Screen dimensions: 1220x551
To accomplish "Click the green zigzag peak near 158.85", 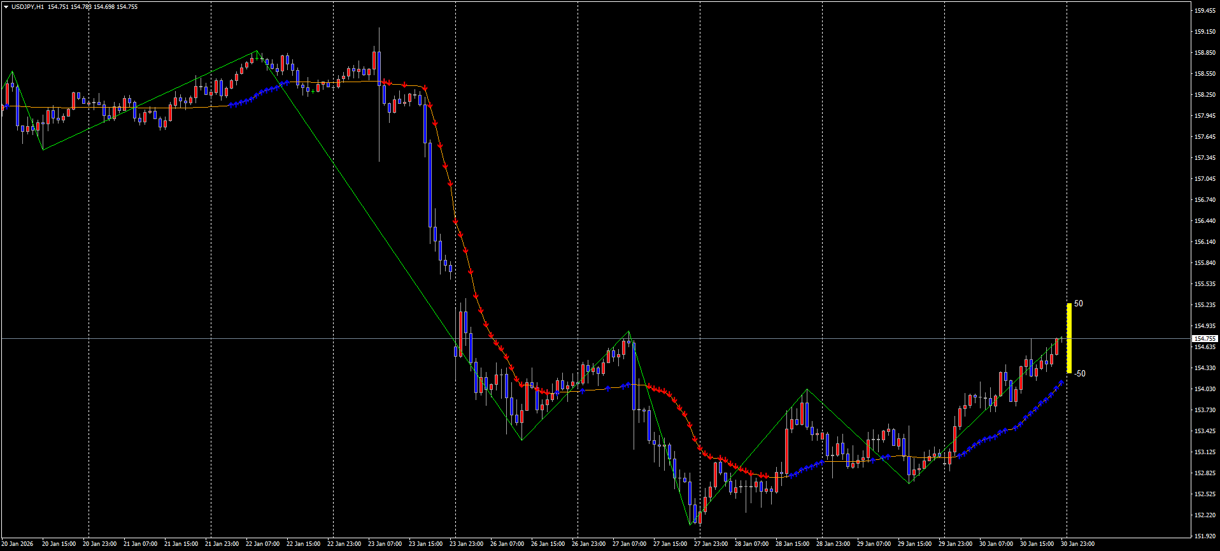I will pyautogui.click(x=257, y=51).
